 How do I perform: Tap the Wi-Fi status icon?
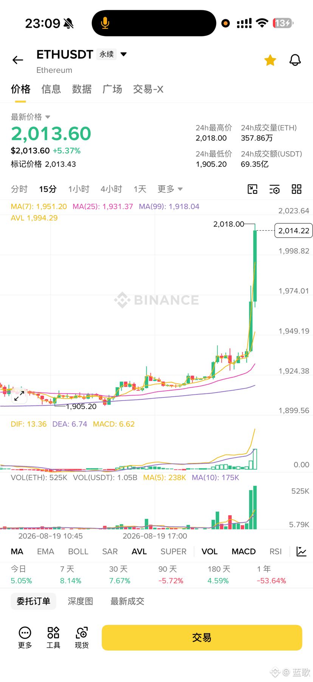click(262, 23)
